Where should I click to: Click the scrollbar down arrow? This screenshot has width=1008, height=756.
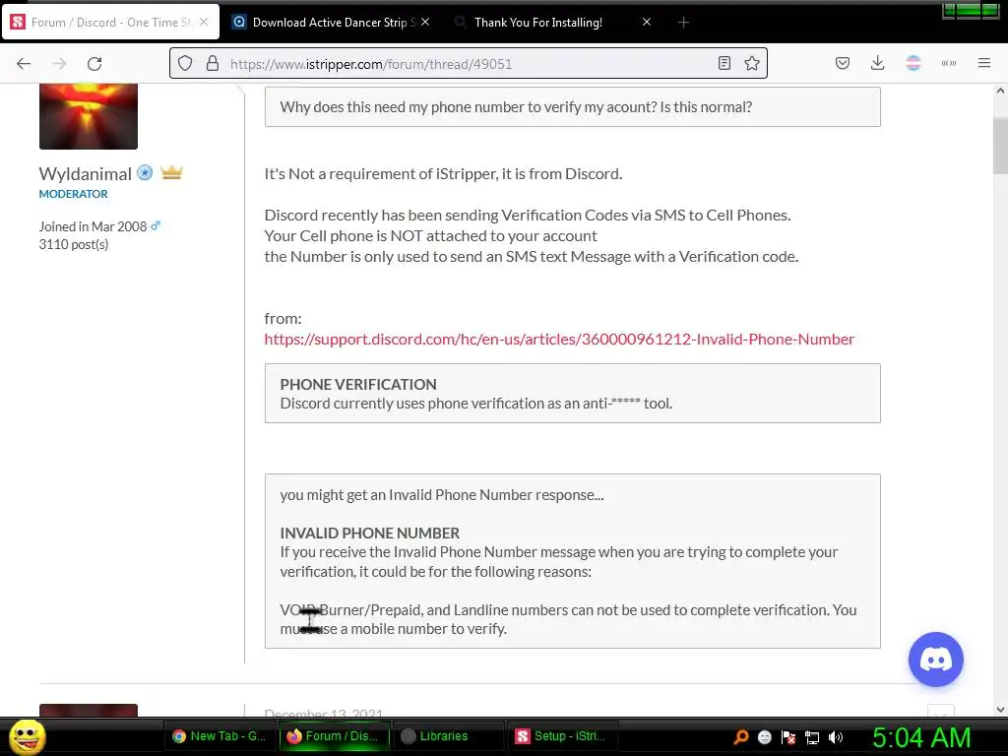click(x=1000, y=710)
